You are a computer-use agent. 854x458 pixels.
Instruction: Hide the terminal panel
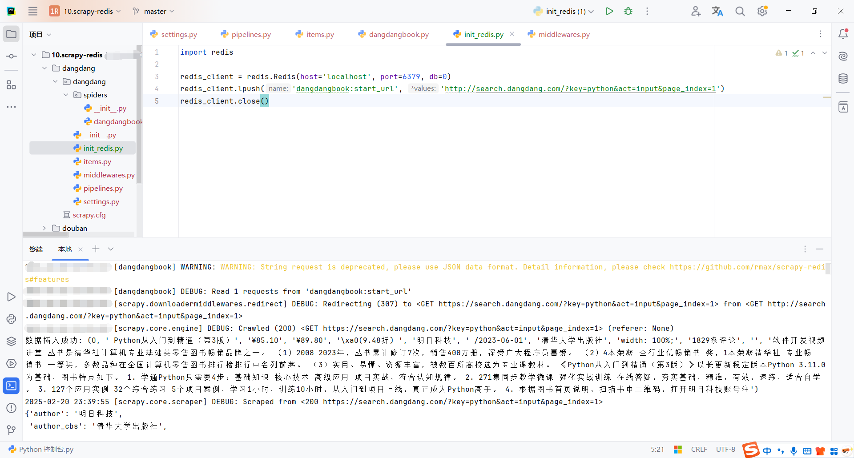tap(820, 249)
